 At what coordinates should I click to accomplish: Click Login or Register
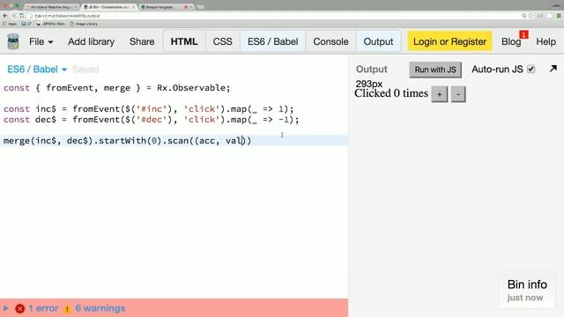click(449, 41)
